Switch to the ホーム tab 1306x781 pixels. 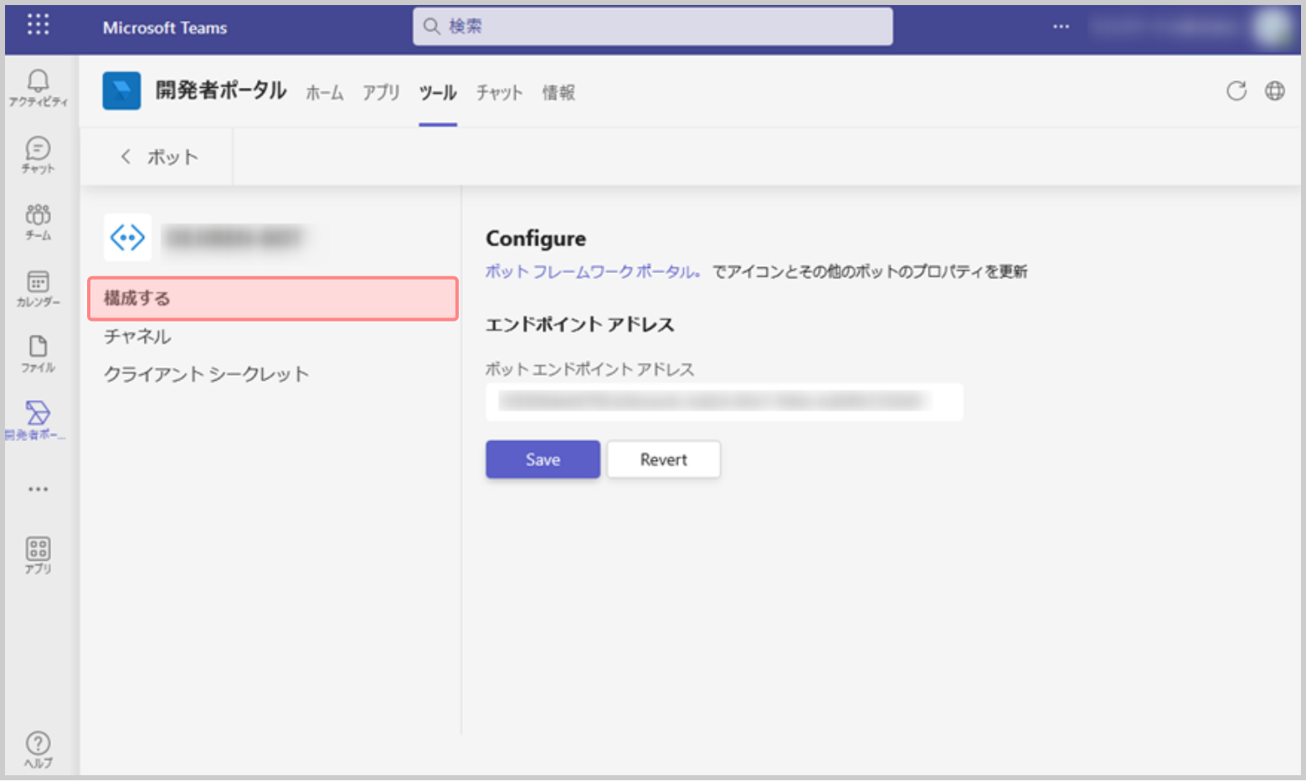[x=324, y=93]
